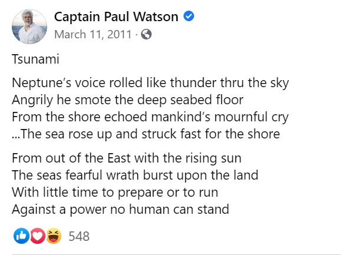This screenshot has width=341, height=255.
Task: Click the Captain Paul Watson name link
Action: tap(116, 16)
